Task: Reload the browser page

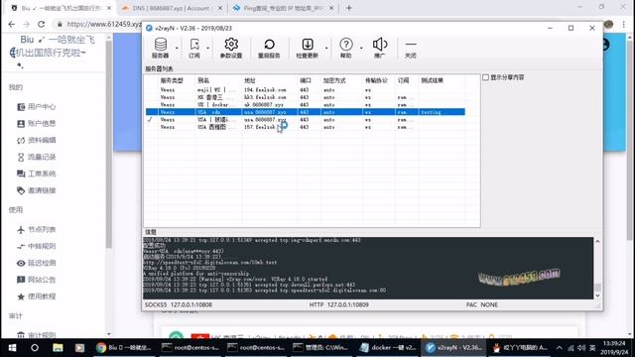Action: 41,24
